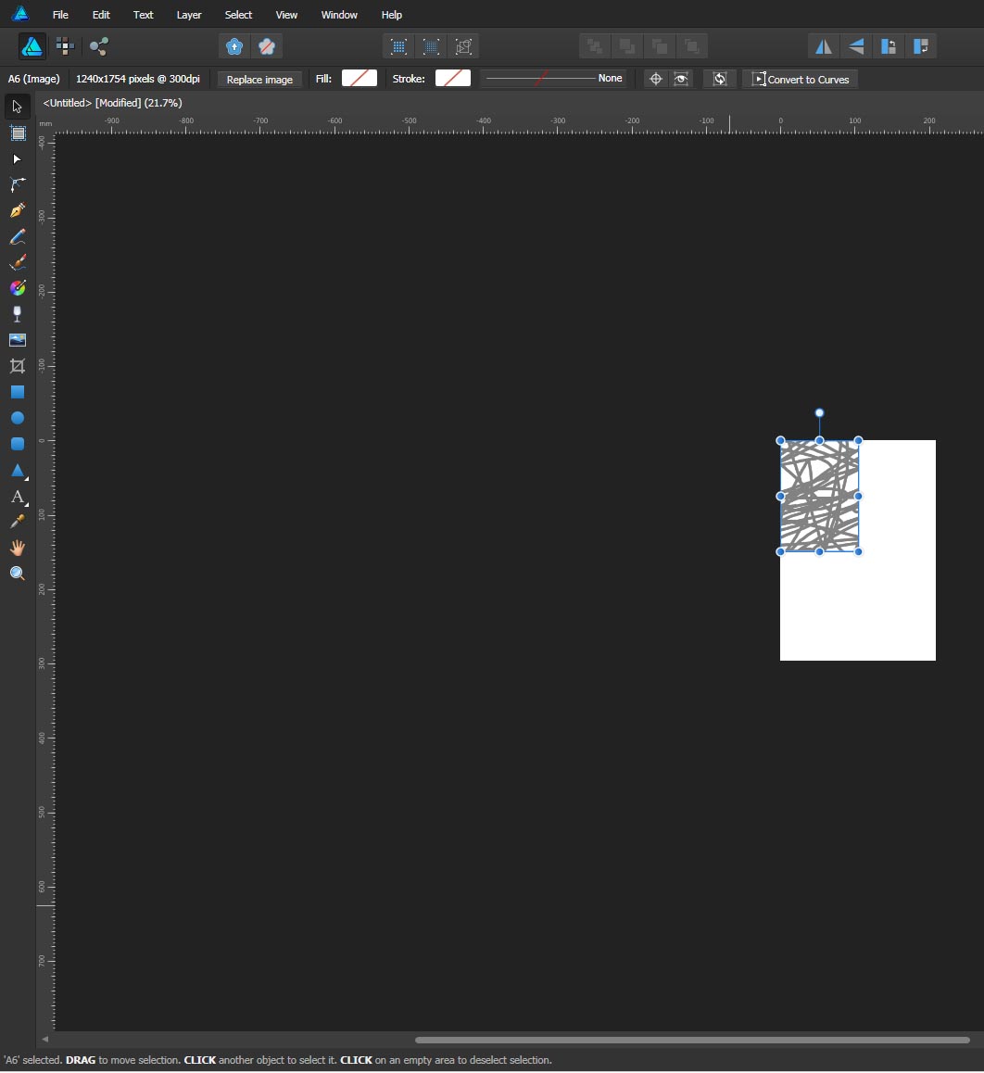984x1073 pixels.
Task: Open the View menu
Action: 286,15
